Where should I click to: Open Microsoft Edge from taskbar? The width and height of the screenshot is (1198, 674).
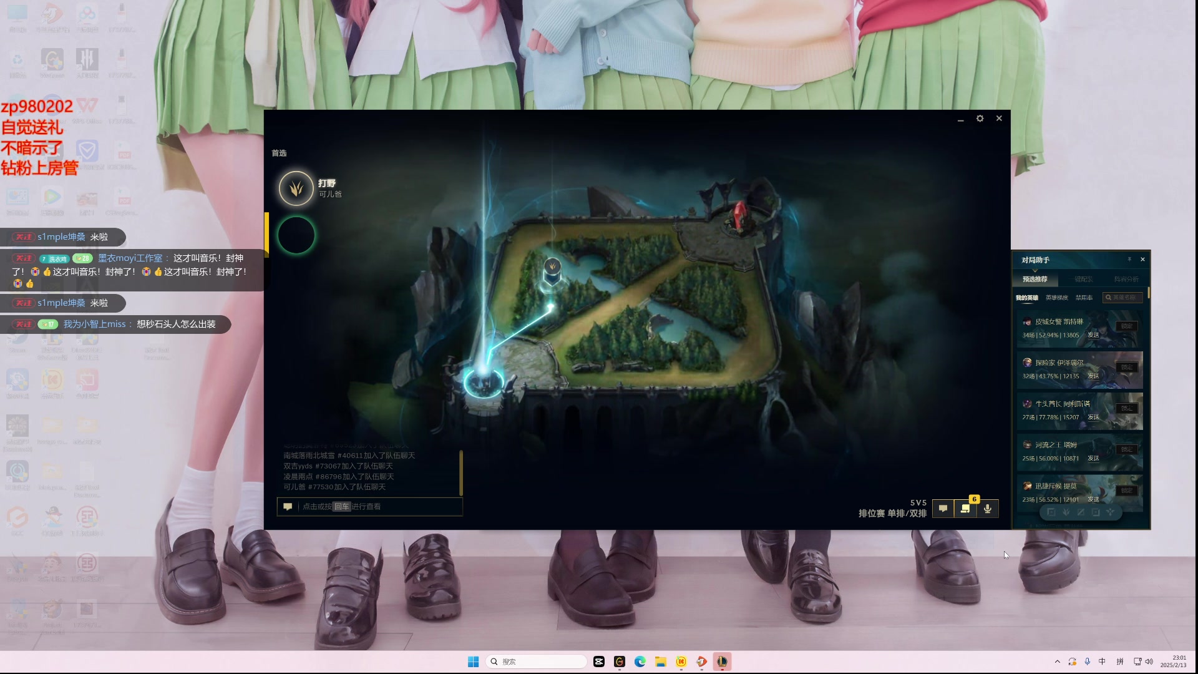pyautogui.click(x=640, y=662)
